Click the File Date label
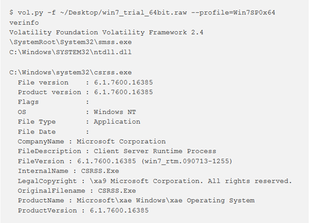This screenshot has width=310, height=223. coord(36,132)
